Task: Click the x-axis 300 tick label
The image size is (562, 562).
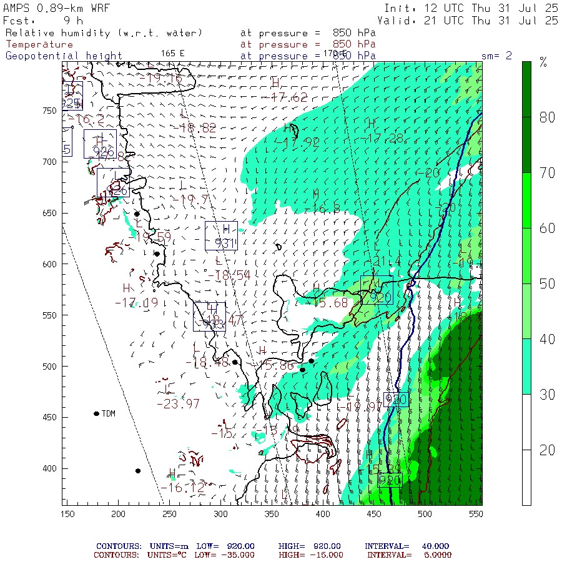Action: click(x=221, y=514)
